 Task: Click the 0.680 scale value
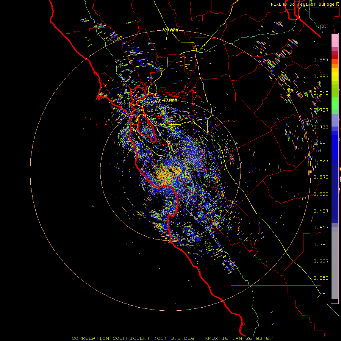tap(321, 144)
